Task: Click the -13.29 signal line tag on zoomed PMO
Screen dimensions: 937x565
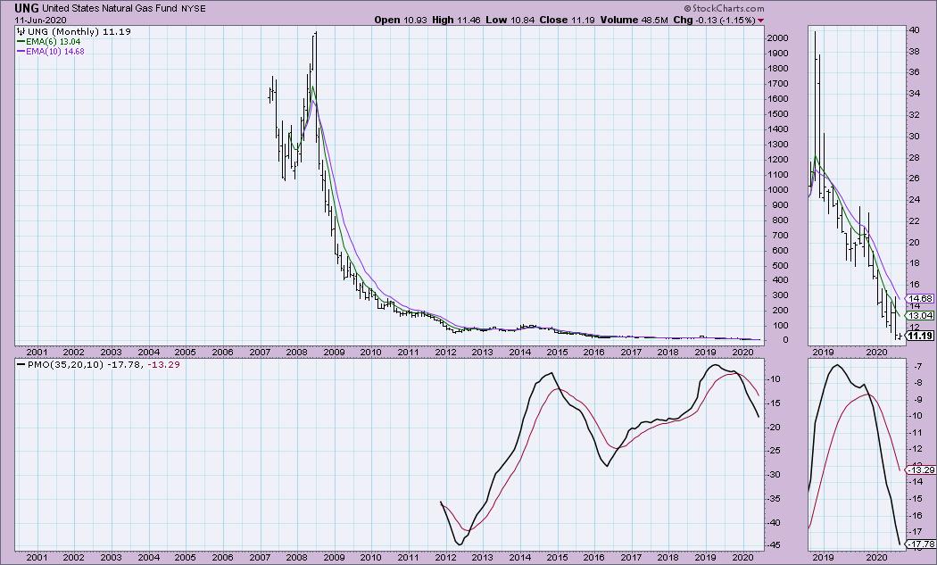Action: (x=920, y=469)
